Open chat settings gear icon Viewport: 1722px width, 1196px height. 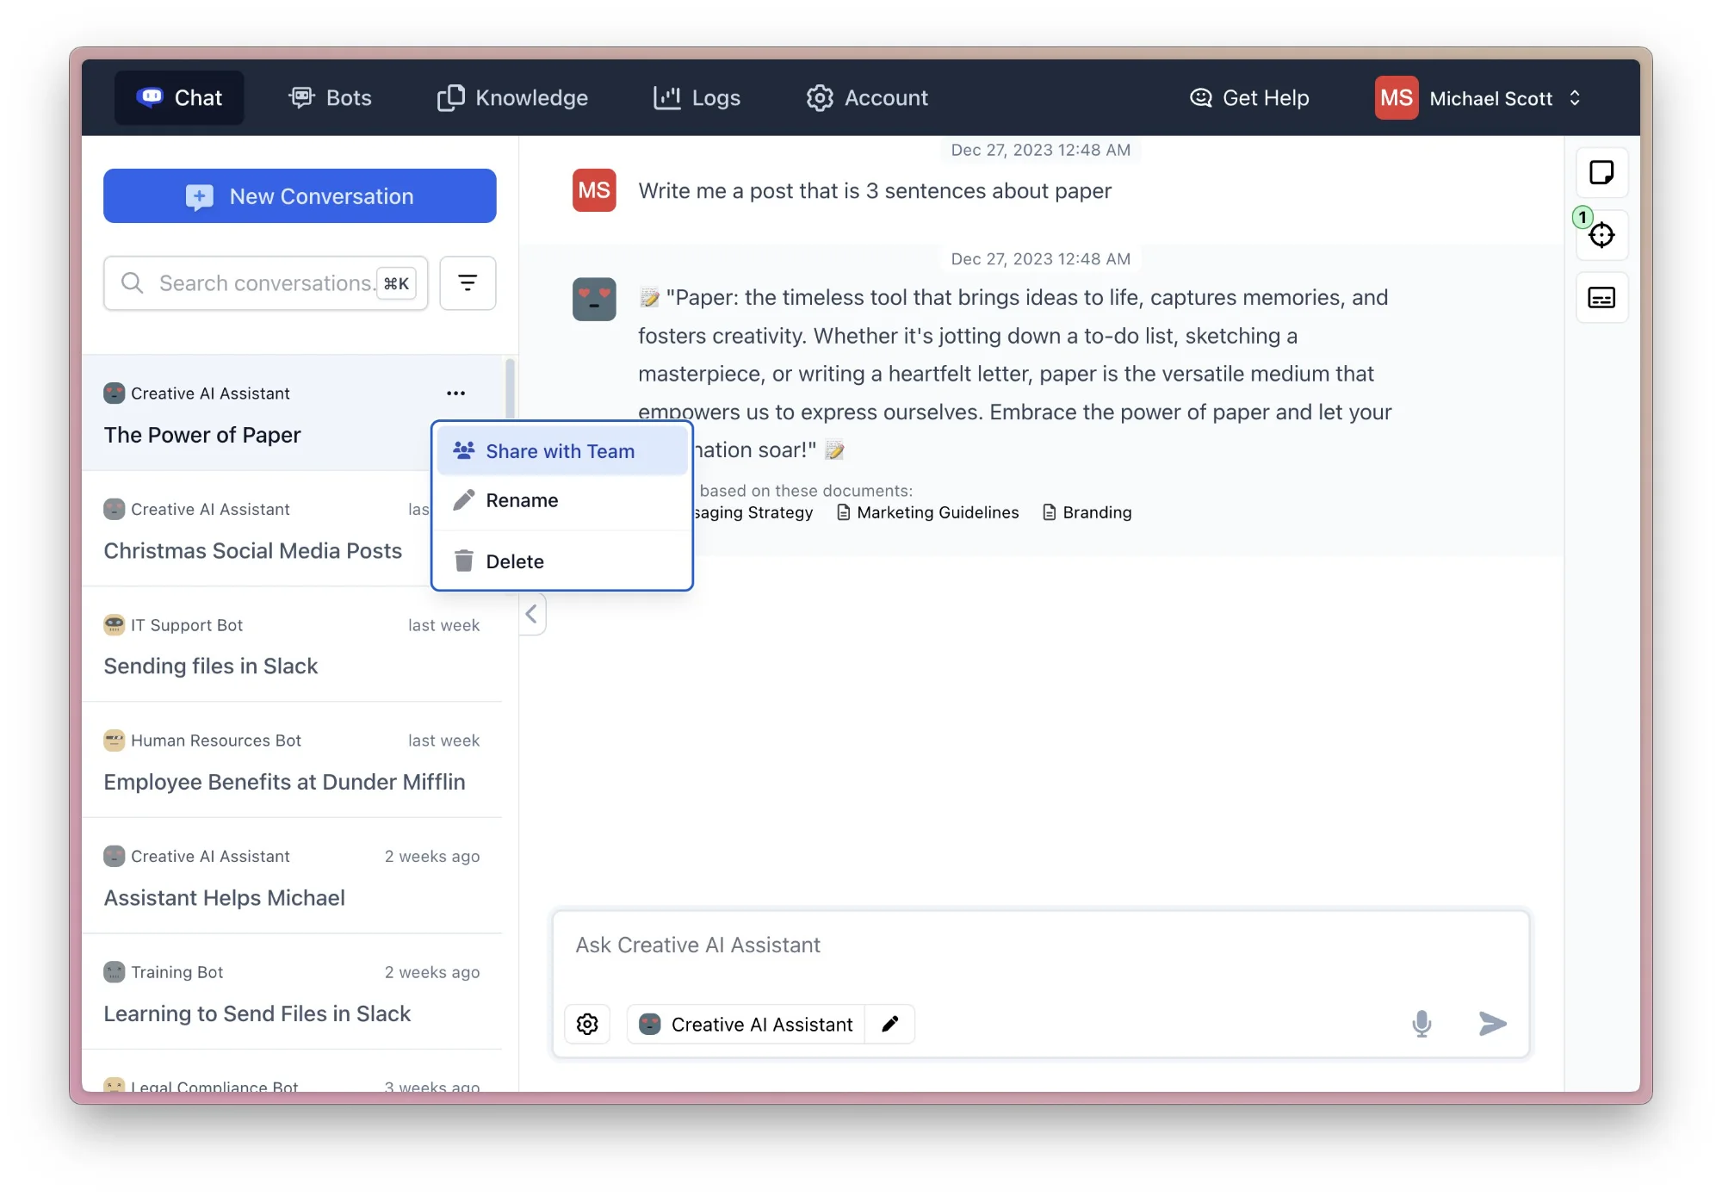pos(587,1025)
